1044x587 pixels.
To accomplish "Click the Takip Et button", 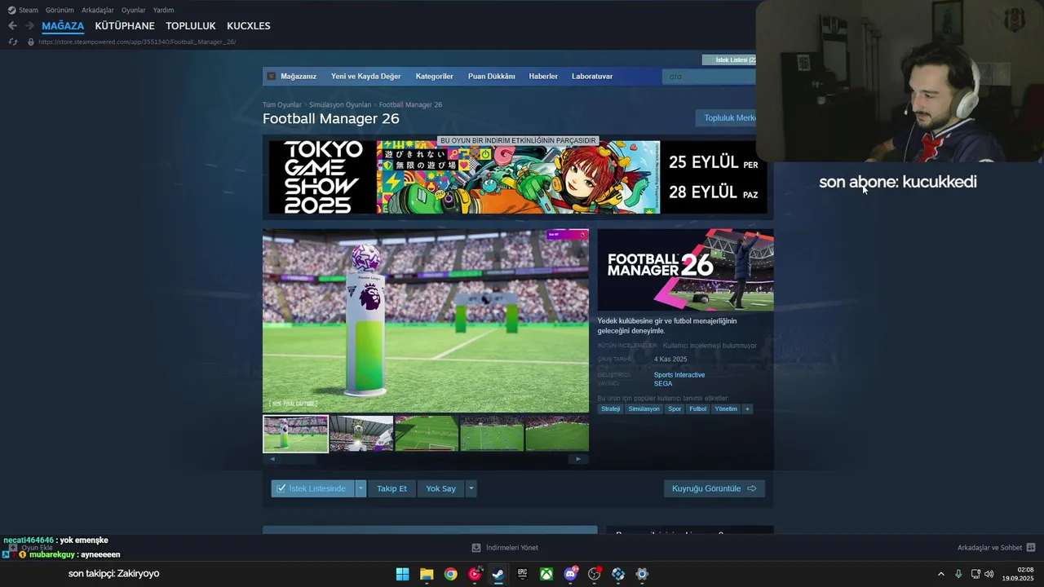I will [x=391, y=488].
